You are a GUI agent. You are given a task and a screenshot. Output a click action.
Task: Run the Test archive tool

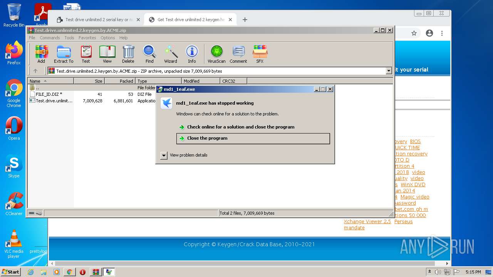click(86, 54)
